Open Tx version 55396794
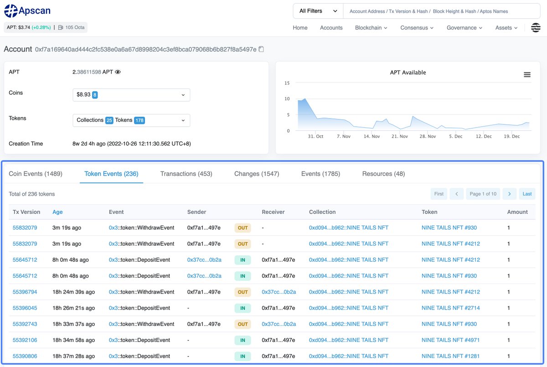 (x=25, y=292)
